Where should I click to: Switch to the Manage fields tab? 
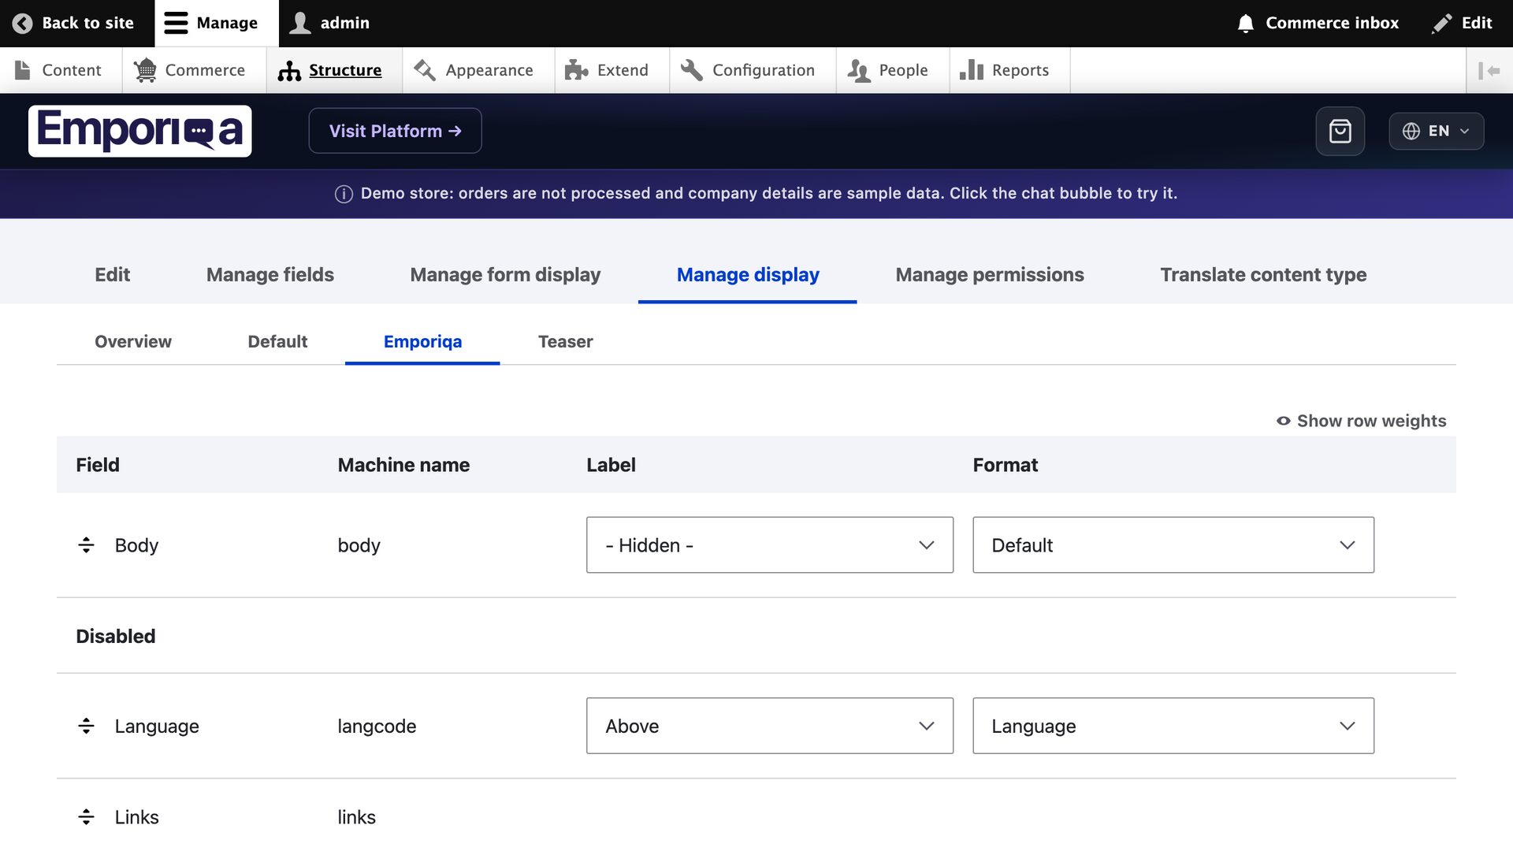[270, 274]
